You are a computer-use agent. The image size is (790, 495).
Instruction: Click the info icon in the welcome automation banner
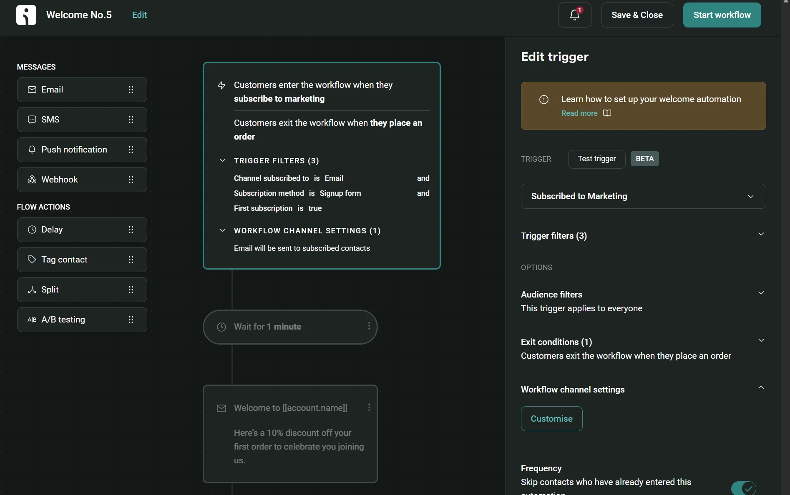click(544, 100)
